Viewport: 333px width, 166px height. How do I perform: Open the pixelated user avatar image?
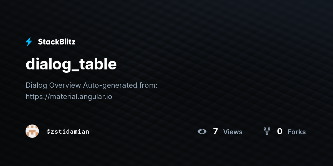tap(32, 131)
